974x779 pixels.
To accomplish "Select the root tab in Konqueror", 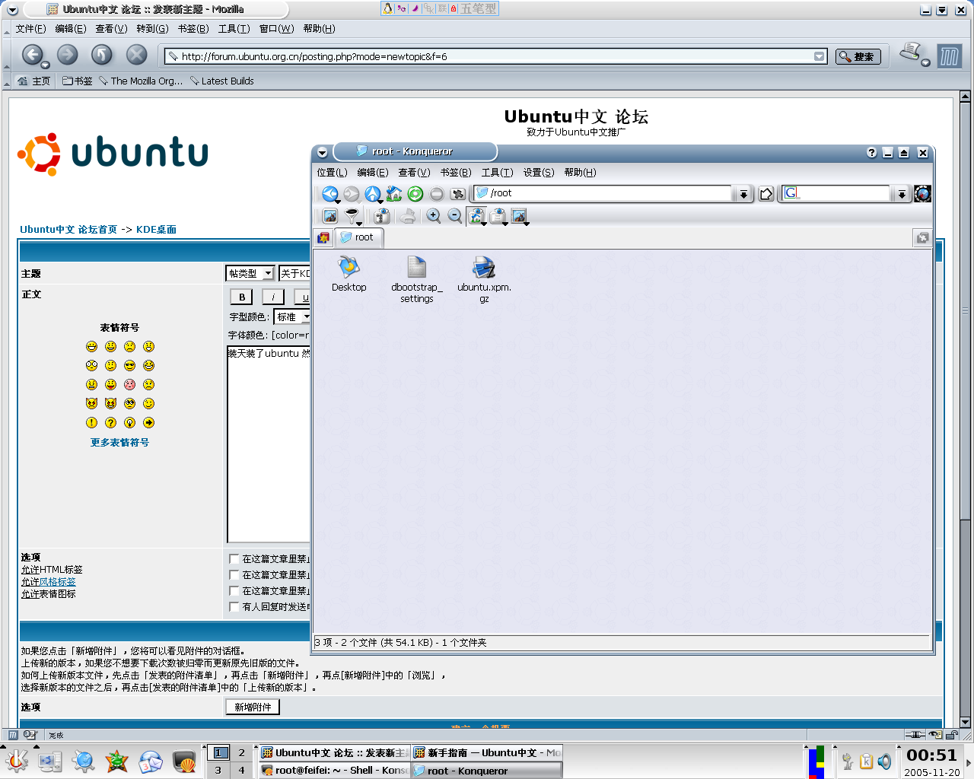I will point(358,237).
